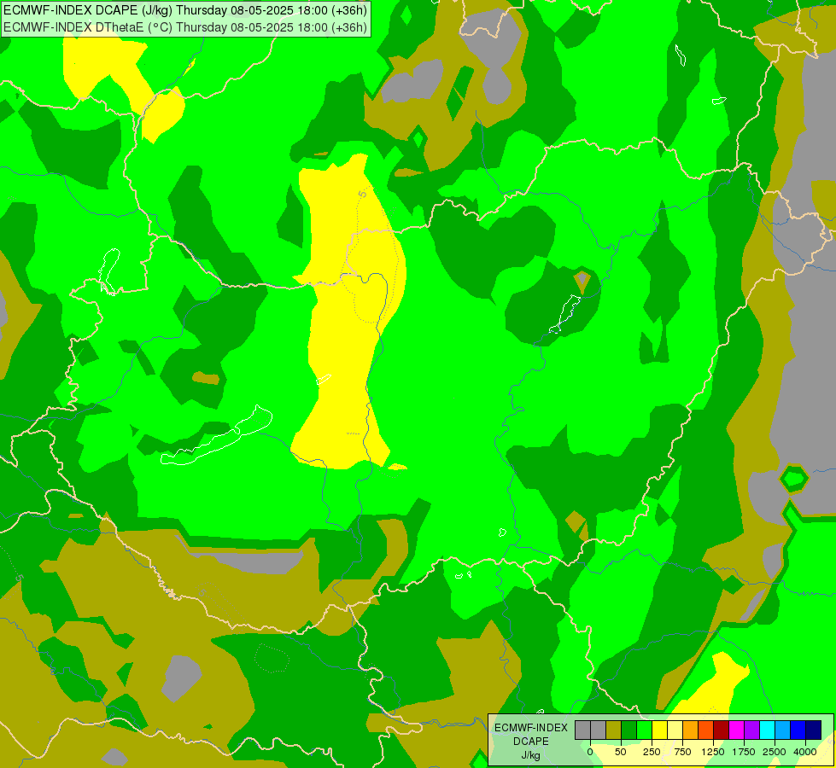This screenshot has width=836, height=768.
Task: Click legend scale value 4000
Action: click(805, 752)
